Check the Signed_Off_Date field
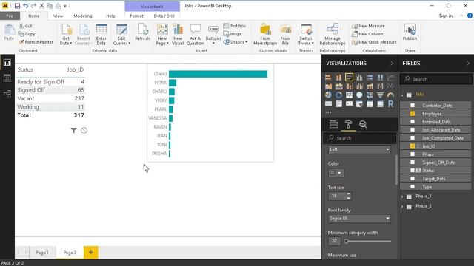This screenshot has width=474, height=266. click(x=413, y=163)
